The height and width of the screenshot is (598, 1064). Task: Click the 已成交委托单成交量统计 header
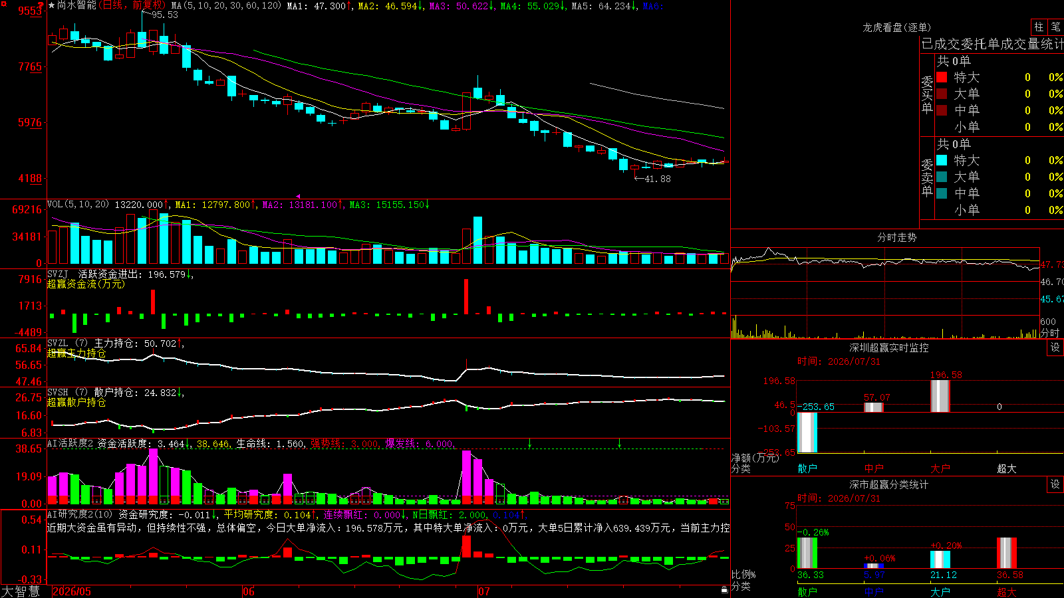click(x=992, y=44)
